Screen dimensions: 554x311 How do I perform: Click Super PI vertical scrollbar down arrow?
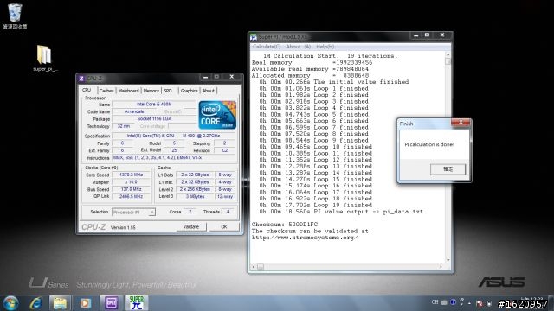448,260
